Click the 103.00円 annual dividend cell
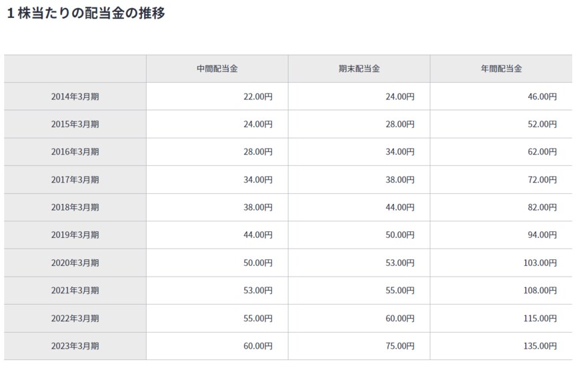Screen dimensions: 580x366 point(540,263)
